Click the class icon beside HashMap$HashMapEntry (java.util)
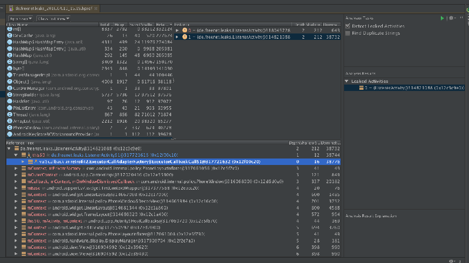The width and height of the screenshot is (469, 263). click(9, 42)
